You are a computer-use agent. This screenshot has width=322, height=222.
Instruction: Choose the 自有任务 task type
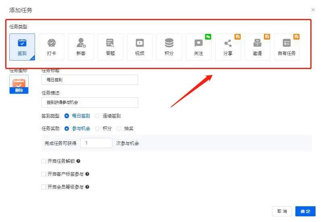pyautogui.click(x=287, y=47)
